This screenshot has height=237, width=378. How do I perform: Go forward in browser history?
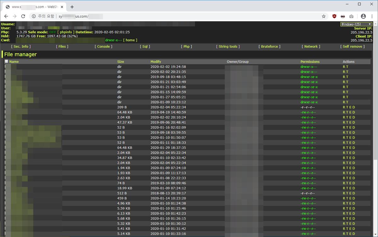(x=15, y=16)
